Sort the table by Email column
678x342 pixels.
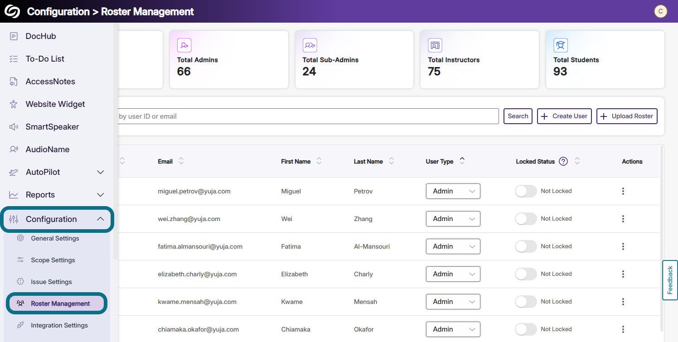(x=181, y=161)
